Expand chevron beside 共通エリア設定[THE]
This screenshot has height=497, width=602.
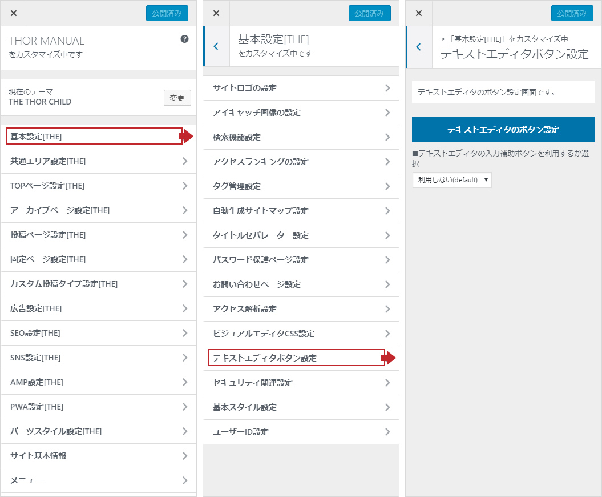(x=184, y=161)
